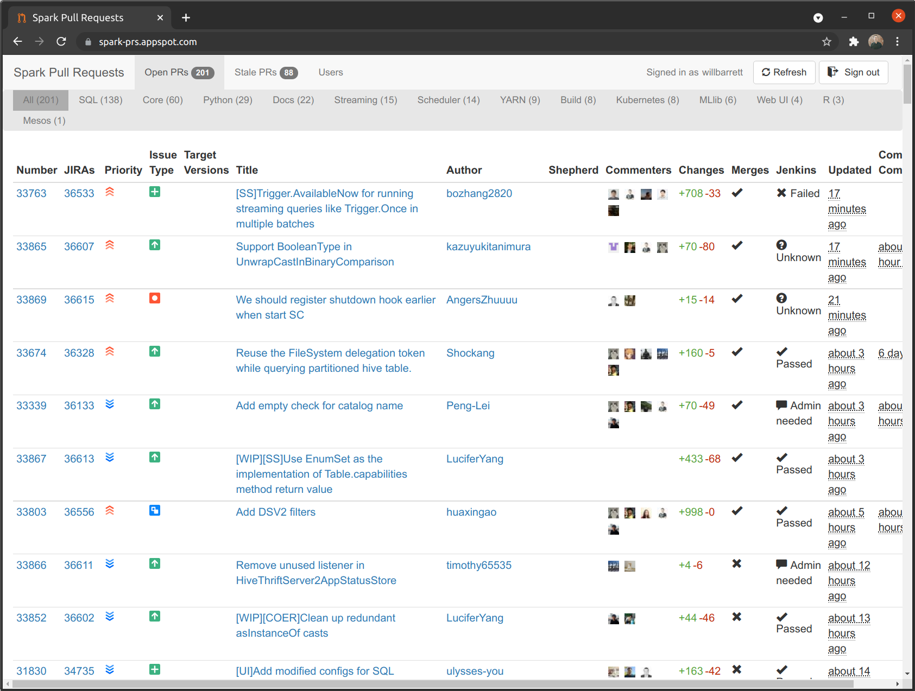Open the Chrome three-dot menu
Image resolution: width=915 pixels, height=691 pixels.
897,42
